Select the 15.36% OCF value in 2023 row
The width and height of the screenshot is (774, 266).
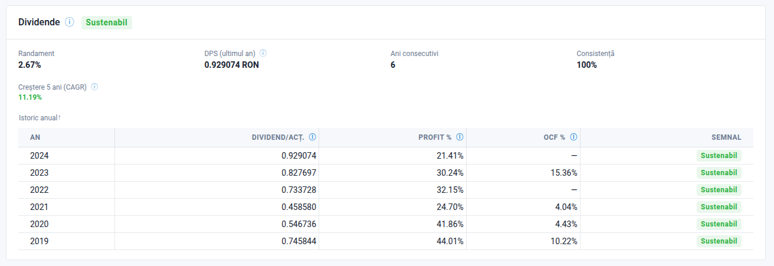click(x=563, y=173)
